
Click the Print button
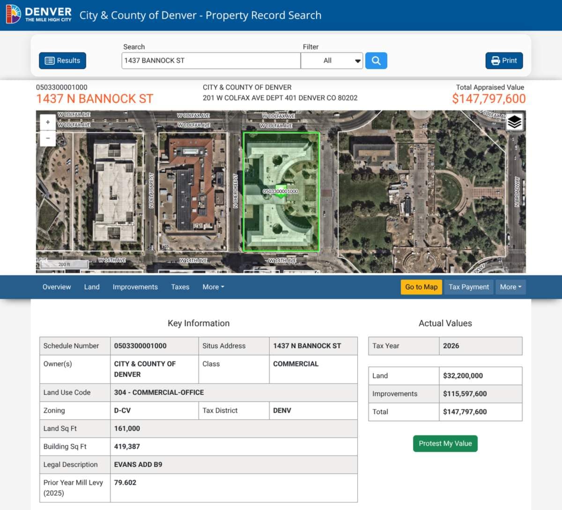(x=504, y=60)
